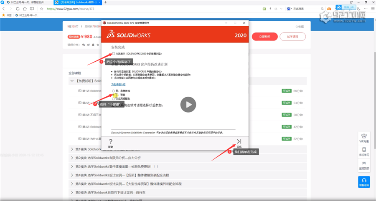Open lesson 第4讲 Solidworks row
Screen dimensions: 376x201
click(188, 127)
